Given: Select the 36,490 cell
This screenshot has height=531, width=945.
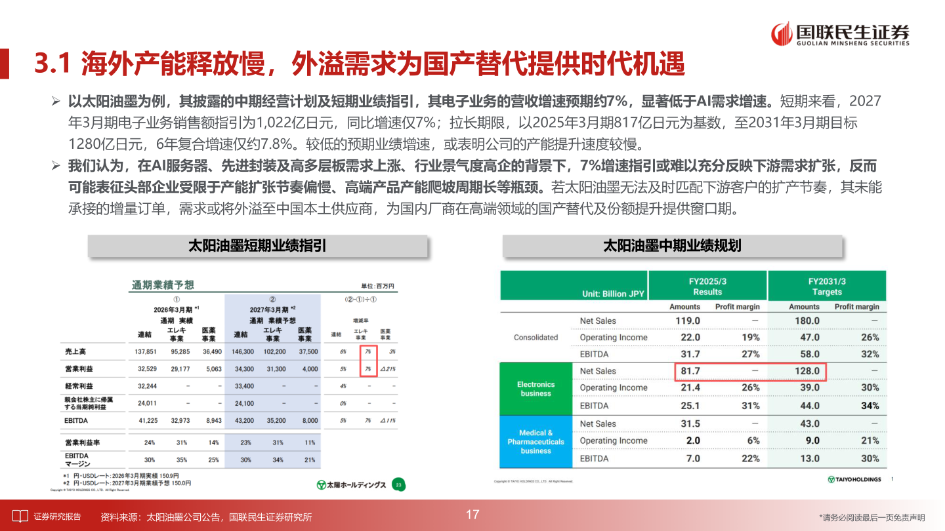Looking at the screenshot, I should (x=211, y=351).
